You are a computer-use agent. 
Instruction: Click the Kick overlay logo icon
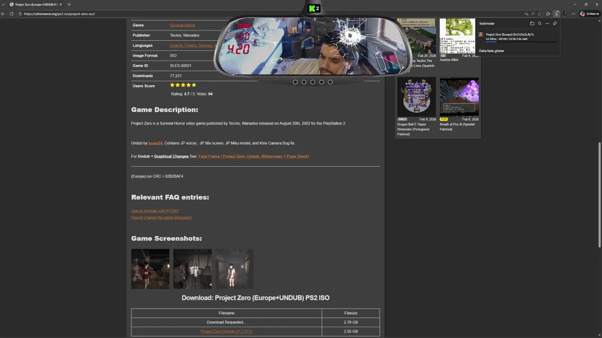(314, 8)
